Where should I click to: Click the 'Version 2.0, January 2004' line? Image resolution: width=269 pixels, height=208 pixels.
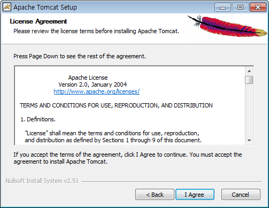[x=93, y=84]
